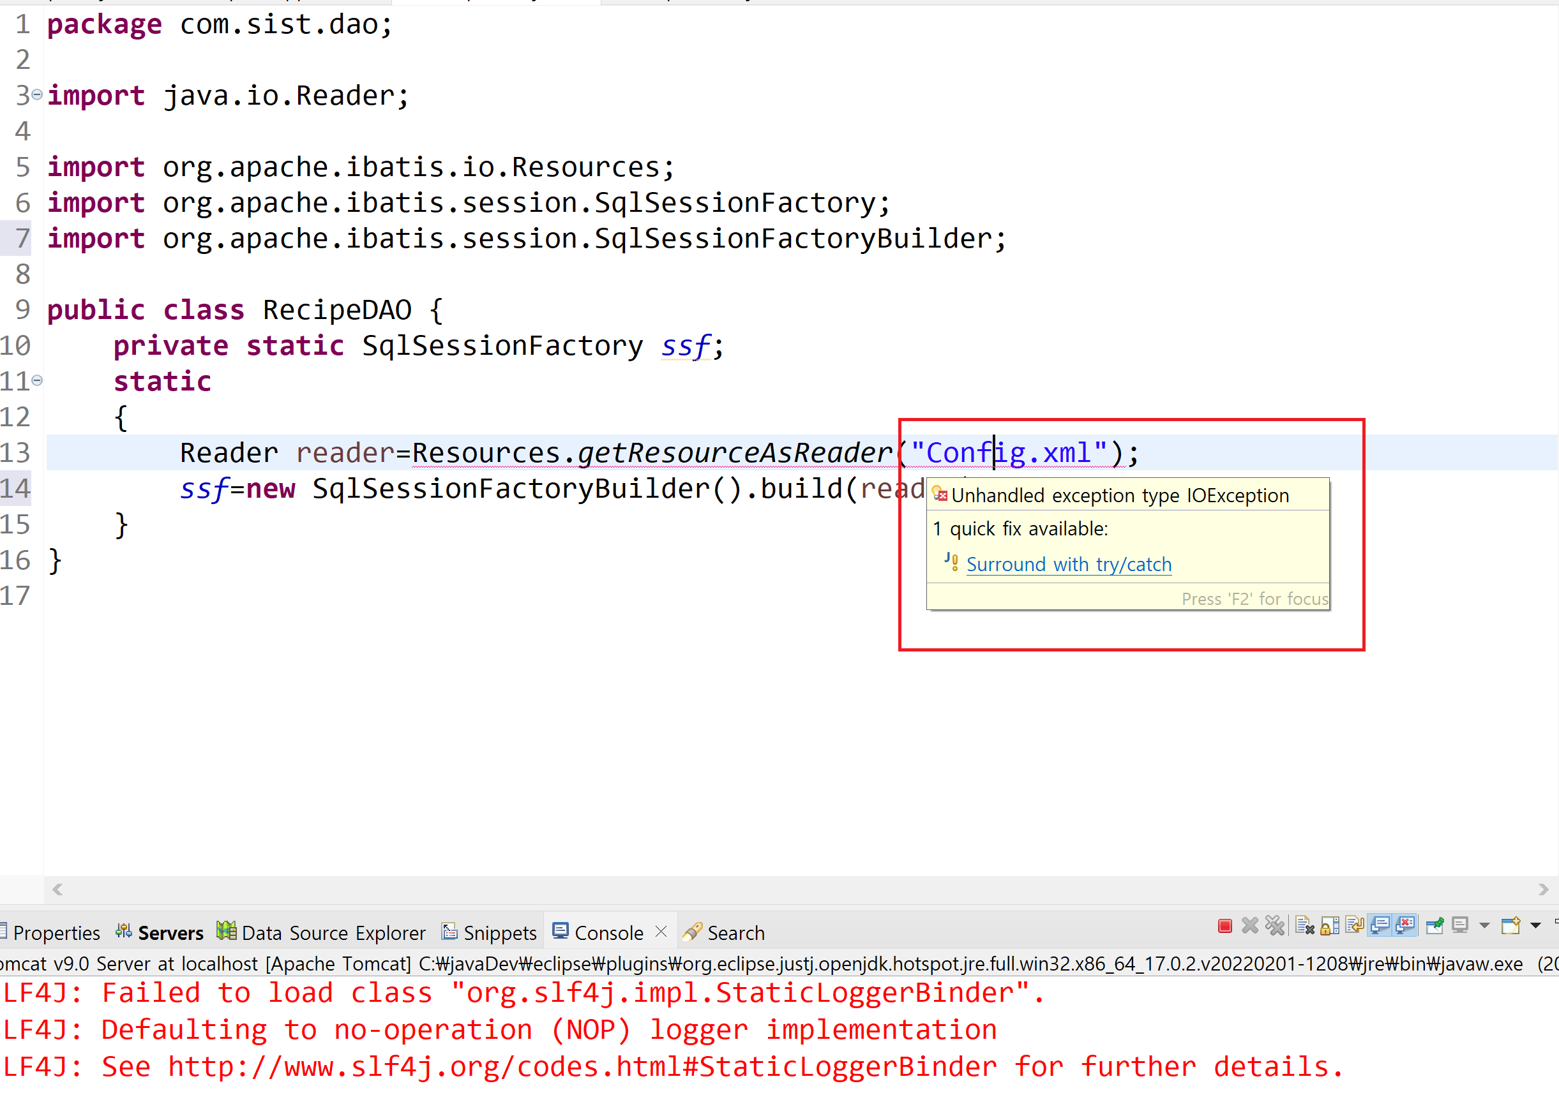1559x1109 pixels.
Task: Toggle show console on error output
Action: (1405, 926)
